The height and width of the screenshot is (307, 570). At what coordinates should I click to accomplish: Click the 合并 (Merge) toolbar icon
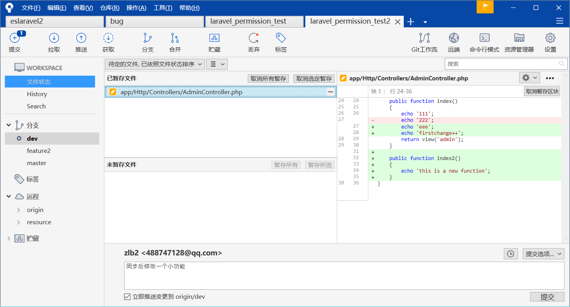click(175, 38)
